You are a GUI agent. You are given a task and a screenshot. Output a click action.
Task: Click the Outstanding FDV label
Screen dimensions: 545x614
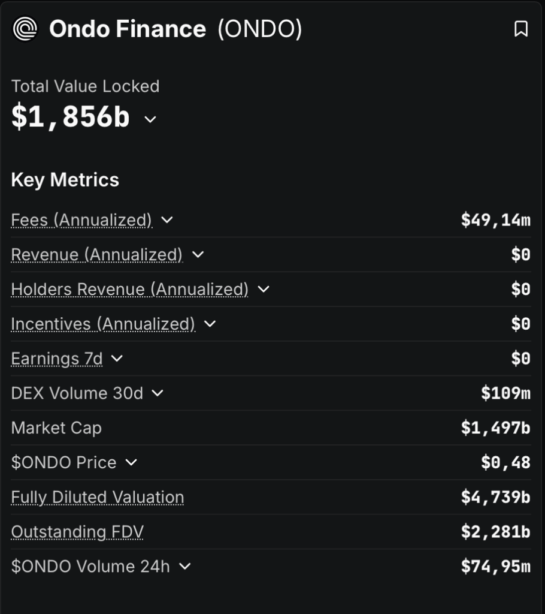pos(77,532)
